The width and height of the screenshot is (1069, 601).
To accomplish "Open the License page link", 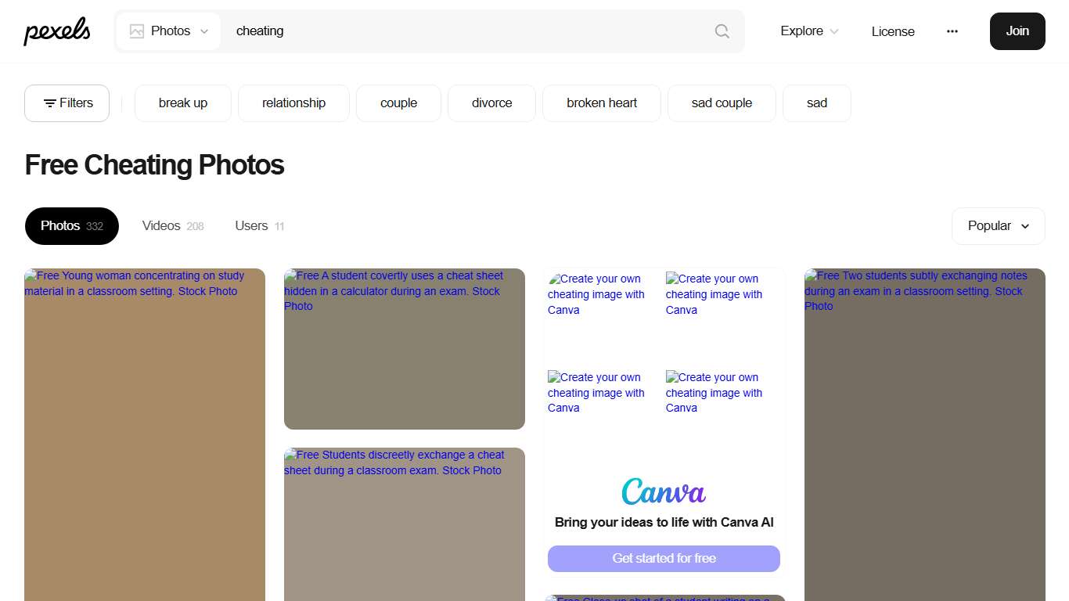I will [893, 31].
